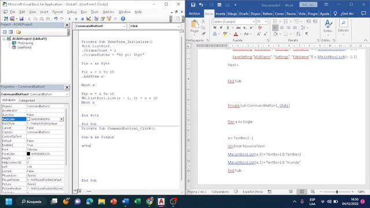This screenshot has height=208, width=370.
Task: Open the CommandButton1 object selector in Properties panel
Action: (35, 94)
